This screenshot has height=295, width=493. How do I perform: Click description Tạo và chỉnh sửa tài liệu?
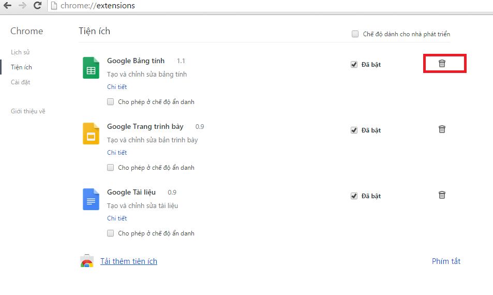(x=142, y=205)
